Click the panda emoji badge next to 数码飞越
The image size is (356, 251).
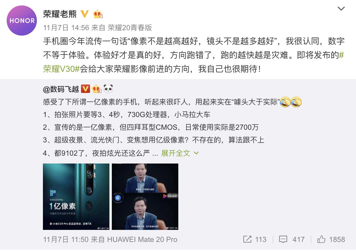108,89
